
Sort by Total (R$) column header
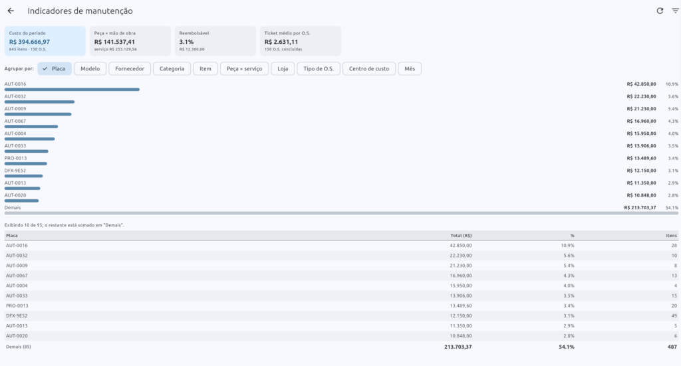coord(461,235)
